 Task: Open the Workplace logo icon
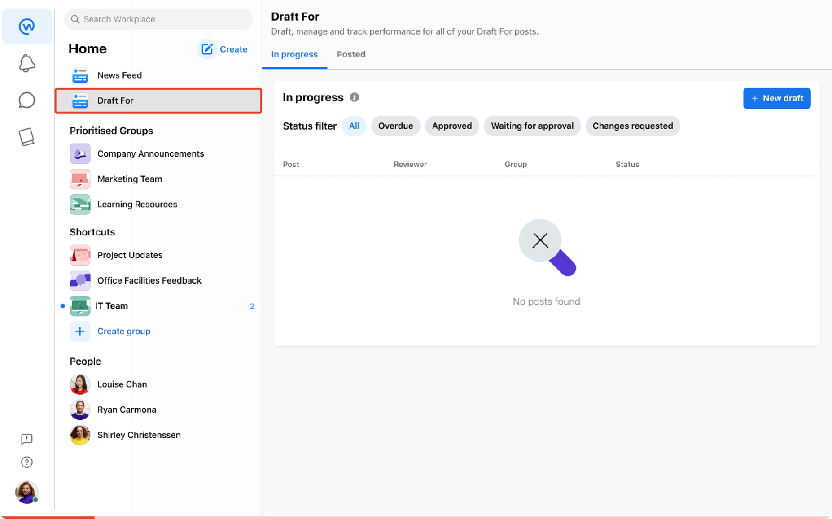[27, 26]
